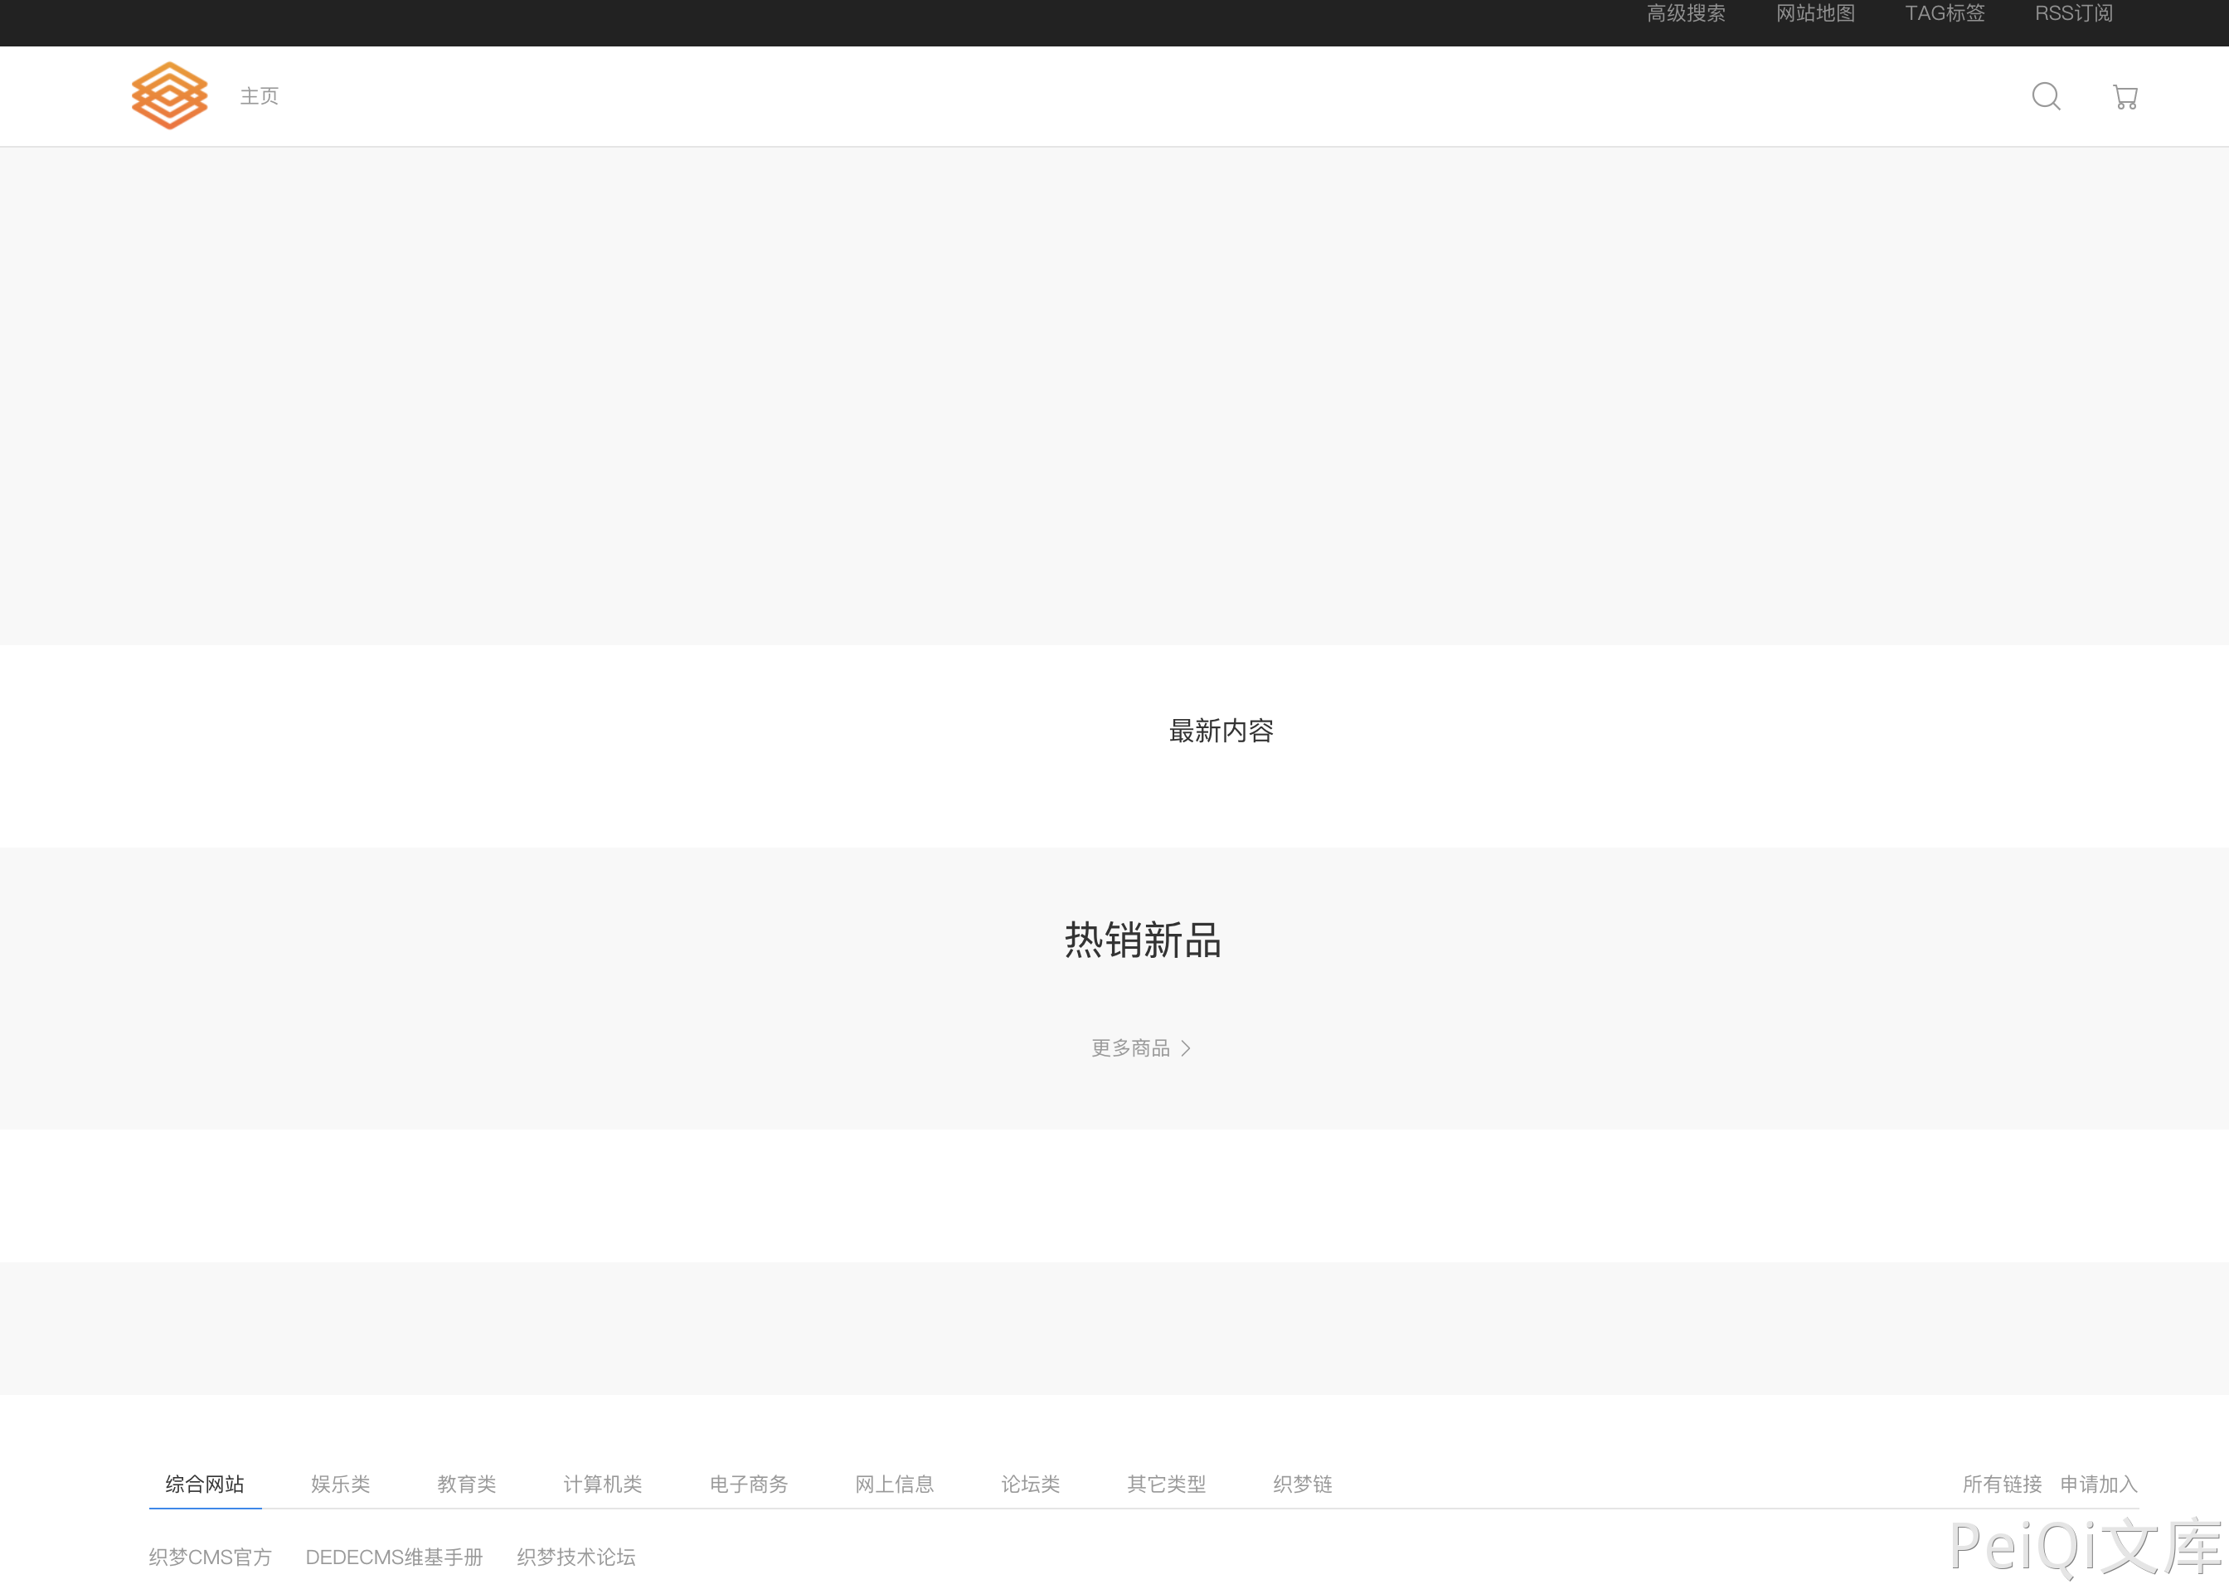Open 高级搜索 in top bar
This screenshot has width=2229, height=1589.
[x=1685, y=14]
